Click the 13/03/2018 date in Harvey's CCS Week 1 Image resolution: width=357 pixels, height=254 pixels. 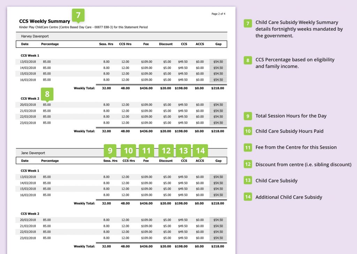tap(28, 62)
